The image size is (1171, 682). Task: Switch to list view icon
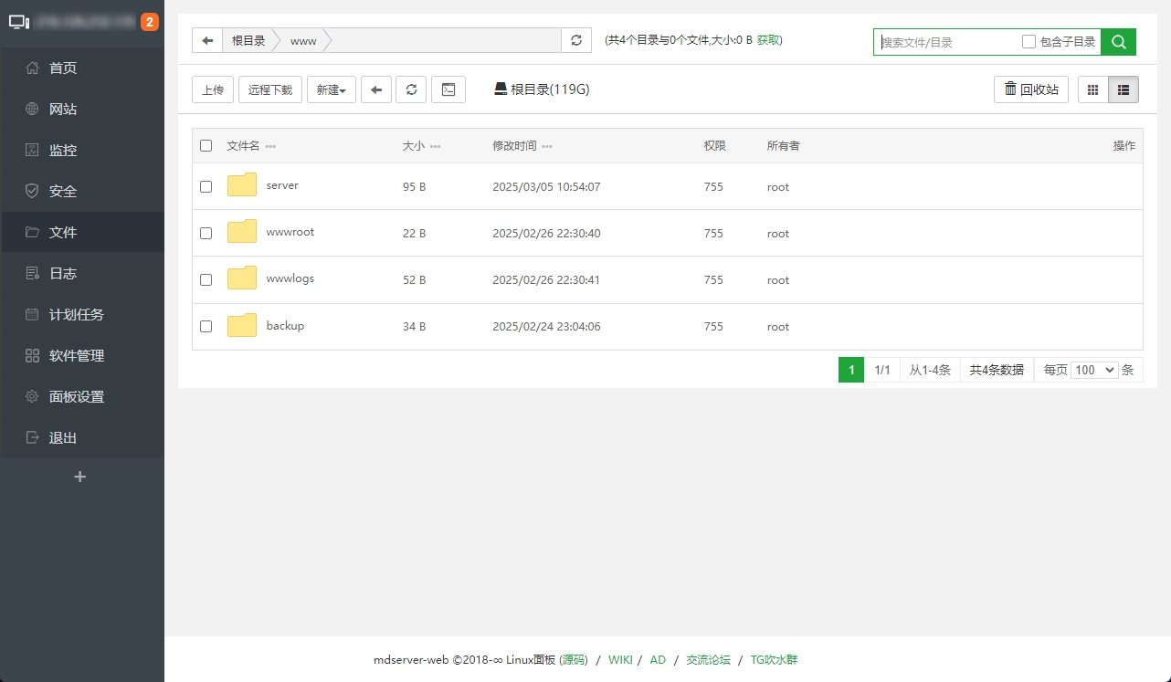click(x=1124, y=89)
